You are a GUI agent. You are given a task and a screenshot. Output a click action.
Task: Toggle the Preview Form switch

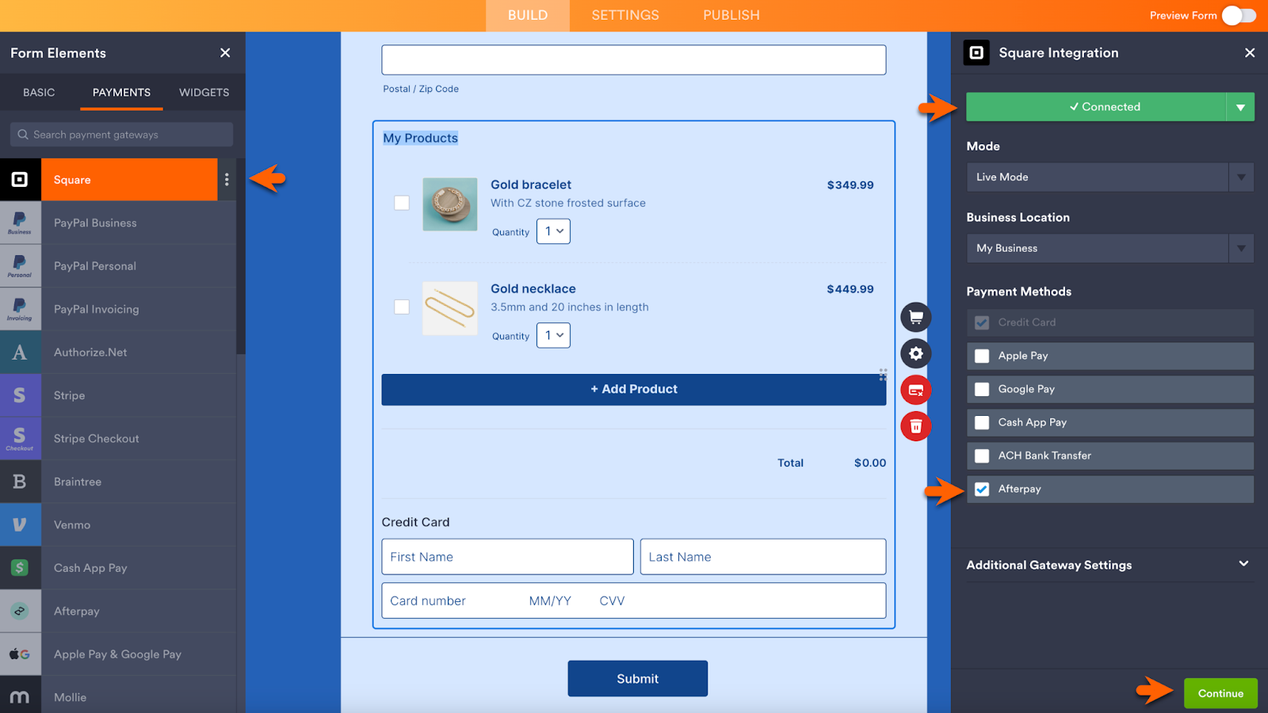(1239, 16)
